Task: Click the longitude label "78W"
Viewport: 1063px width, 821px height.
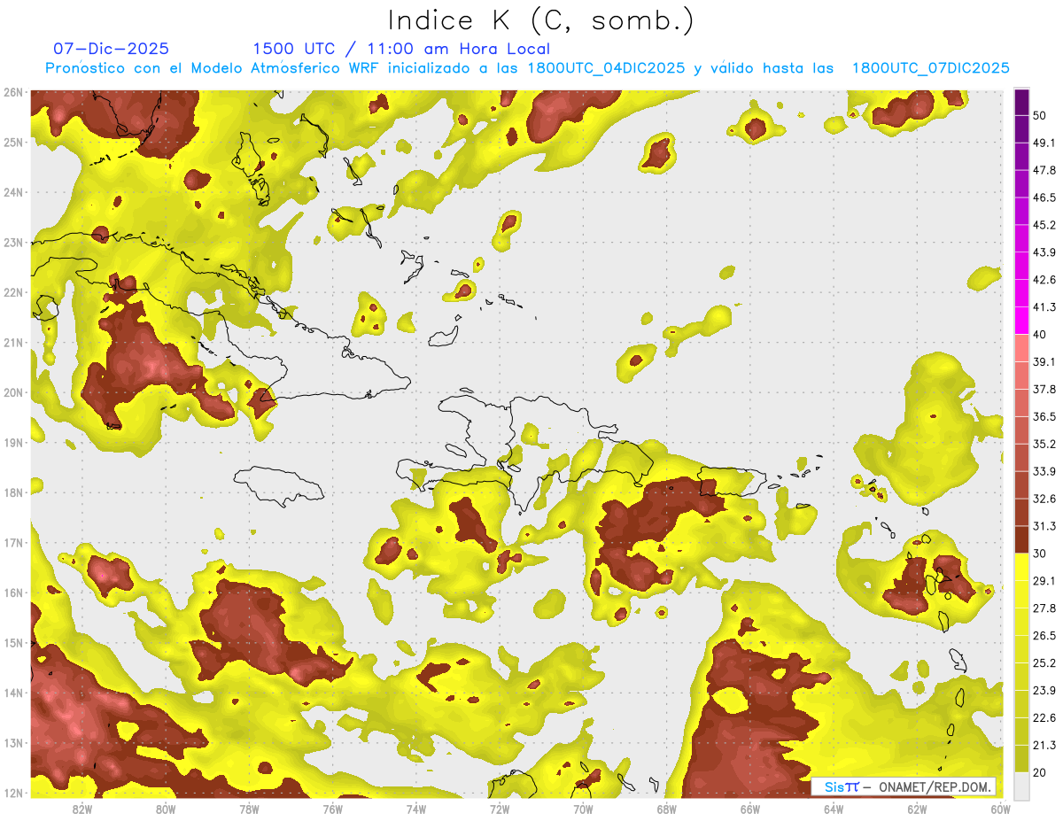Action: pos(249,809)
